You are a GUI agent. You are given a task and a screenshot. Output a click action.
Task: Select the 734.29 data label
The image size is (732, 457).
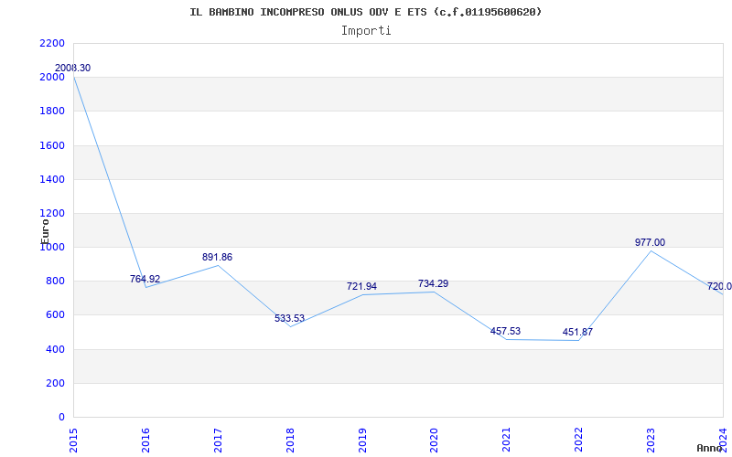(x=433, y=283)
